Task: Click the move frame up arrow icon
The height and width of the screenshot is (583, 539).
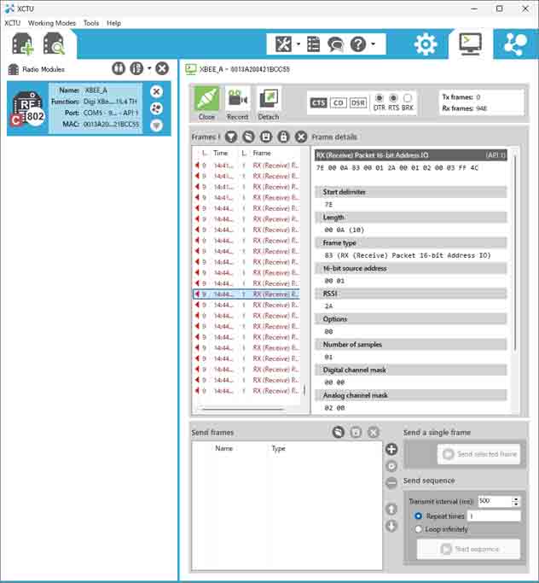Action: tap(391, 509)
